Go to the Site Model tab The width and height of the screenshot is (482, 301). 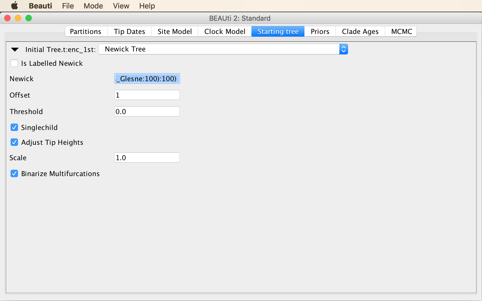(175, 31)
